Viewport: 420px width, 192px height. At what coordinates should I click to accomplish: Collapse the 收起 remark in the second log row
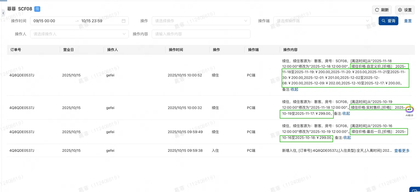346,113
